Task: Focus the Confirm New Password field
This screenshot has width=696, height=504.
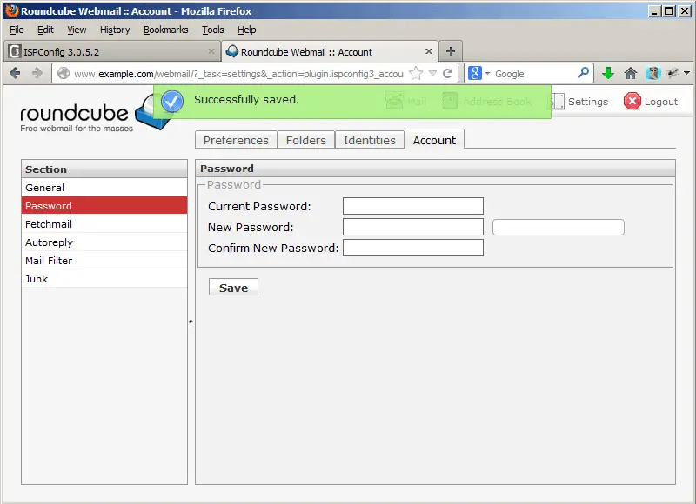Action: [412, 248]
